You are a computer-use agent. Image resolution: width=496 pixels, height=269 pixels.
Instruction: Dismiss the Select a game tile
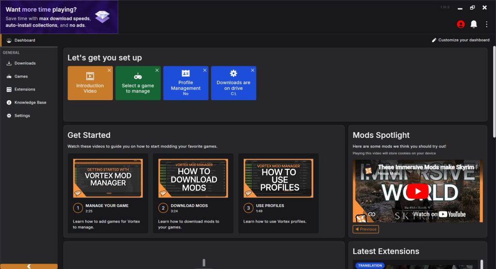(157, 70)
